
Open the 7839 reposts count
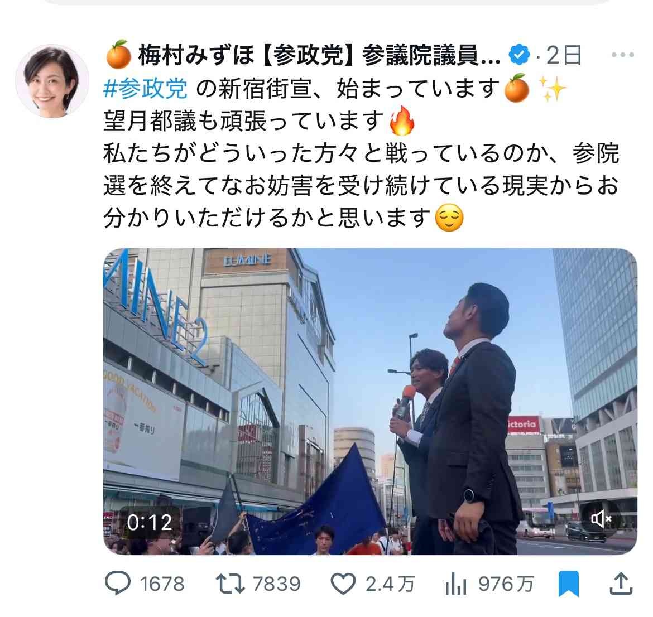click(x=276, y=584)
